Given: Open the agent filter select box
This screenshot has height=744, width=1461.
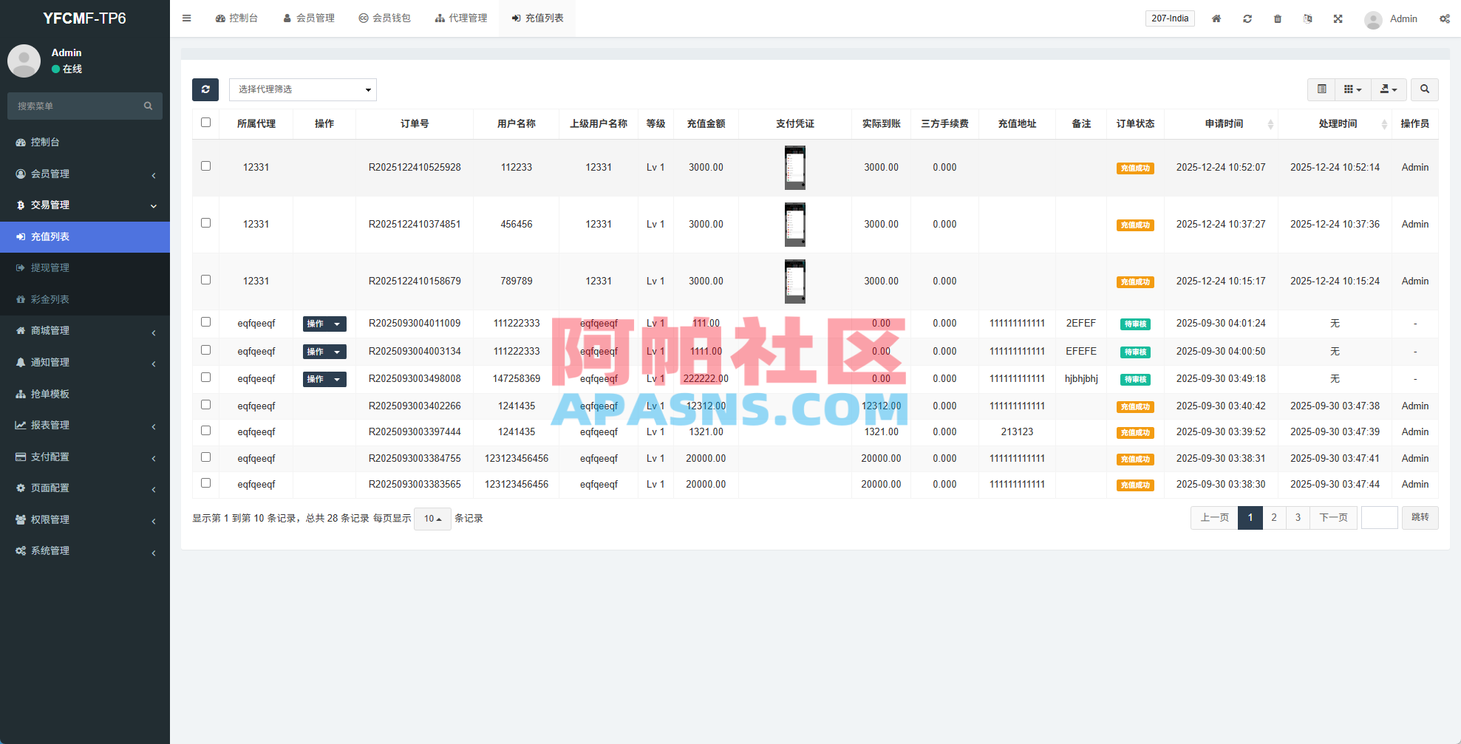Looking at the screenshot, I should tap(303, 89).
